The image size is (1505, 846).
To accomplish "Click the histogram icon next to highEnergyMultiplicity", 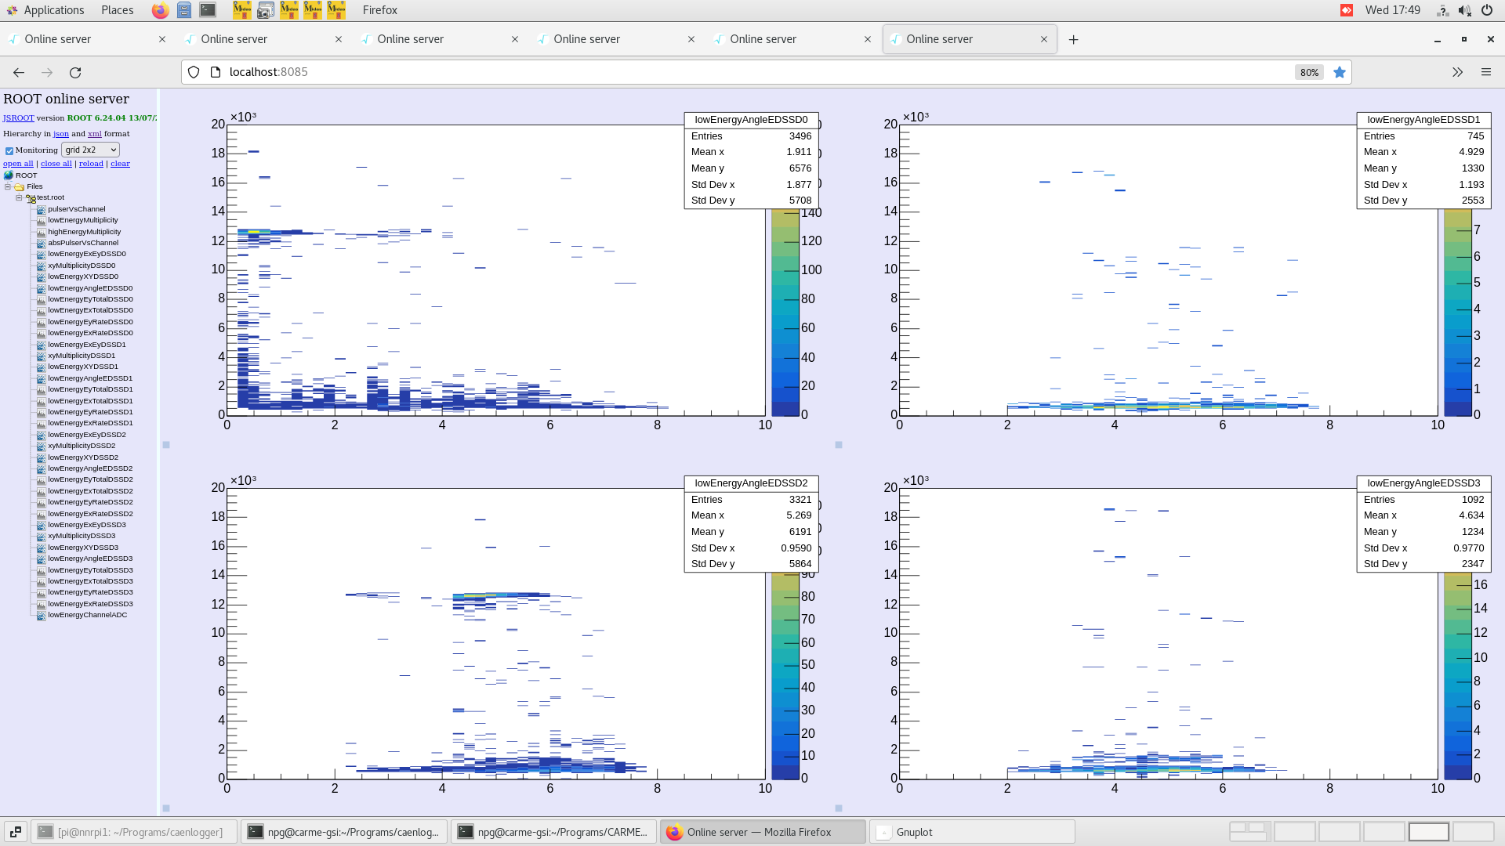I will [x=41, y=231].
